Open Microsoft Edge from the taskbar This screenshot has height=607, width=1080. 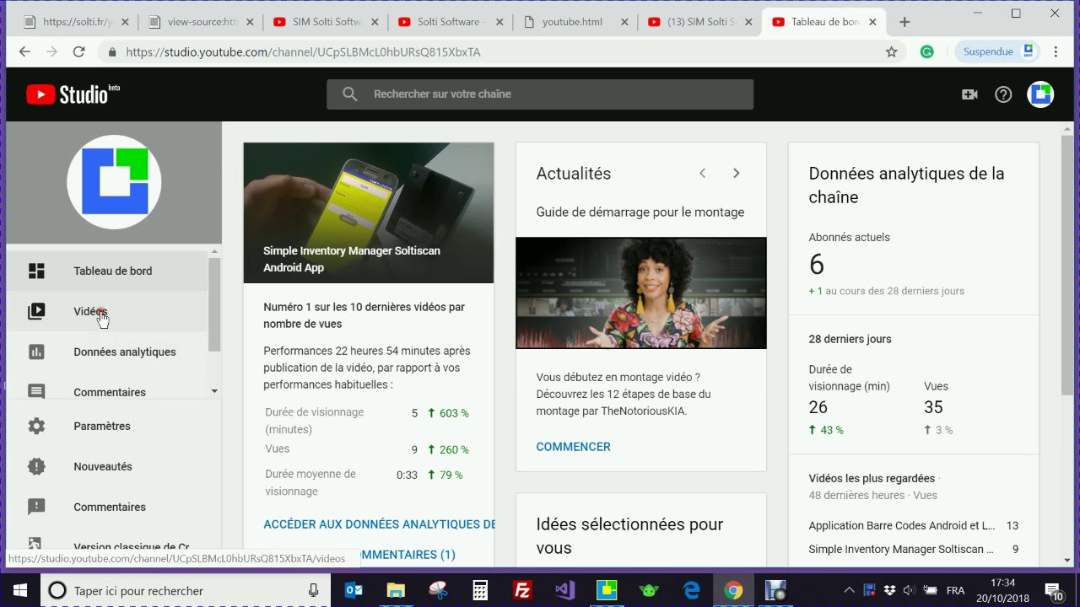pos(691,590)
